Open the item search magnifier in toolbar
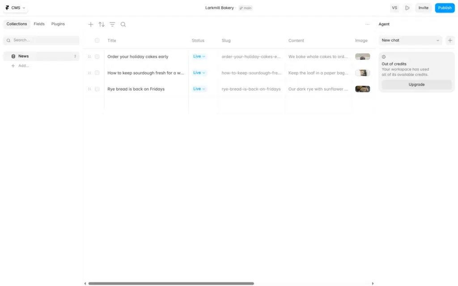 123,25
